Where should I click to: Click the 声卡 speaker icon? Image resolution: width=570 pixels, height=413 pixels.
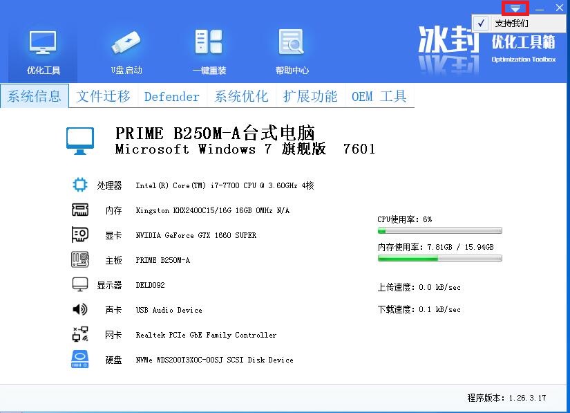pos(80,309)
